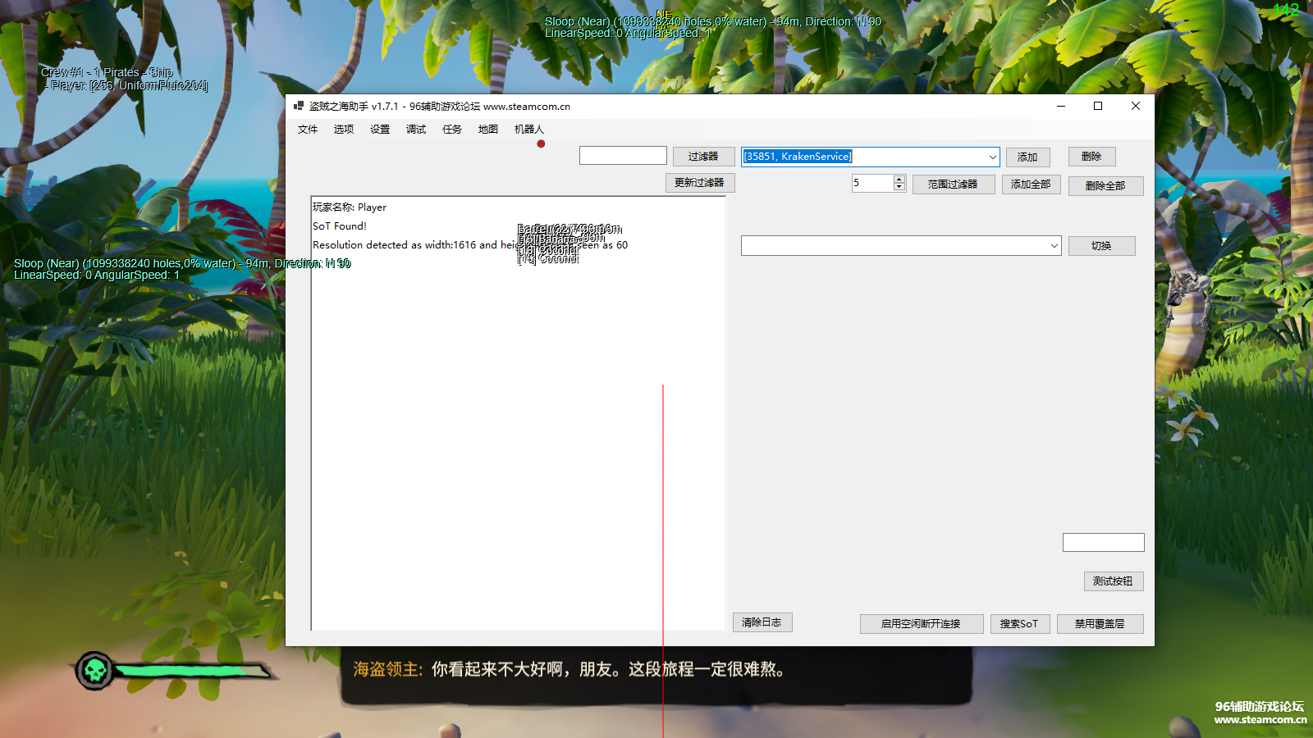The height and width of the screenshot is (738, 1313).
Task: Click log line '玩家名称: Player'
Action: tap(350, 207)
